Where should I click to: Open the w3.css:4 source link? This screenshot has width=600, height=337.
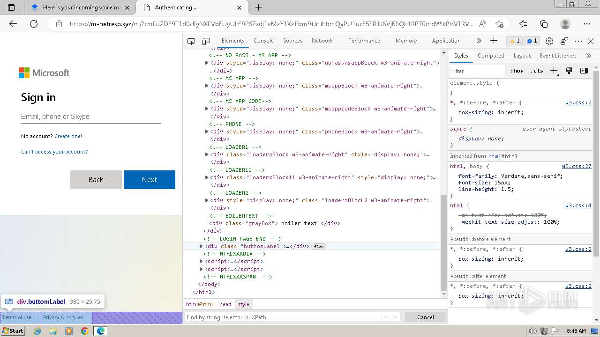point(578,205)
